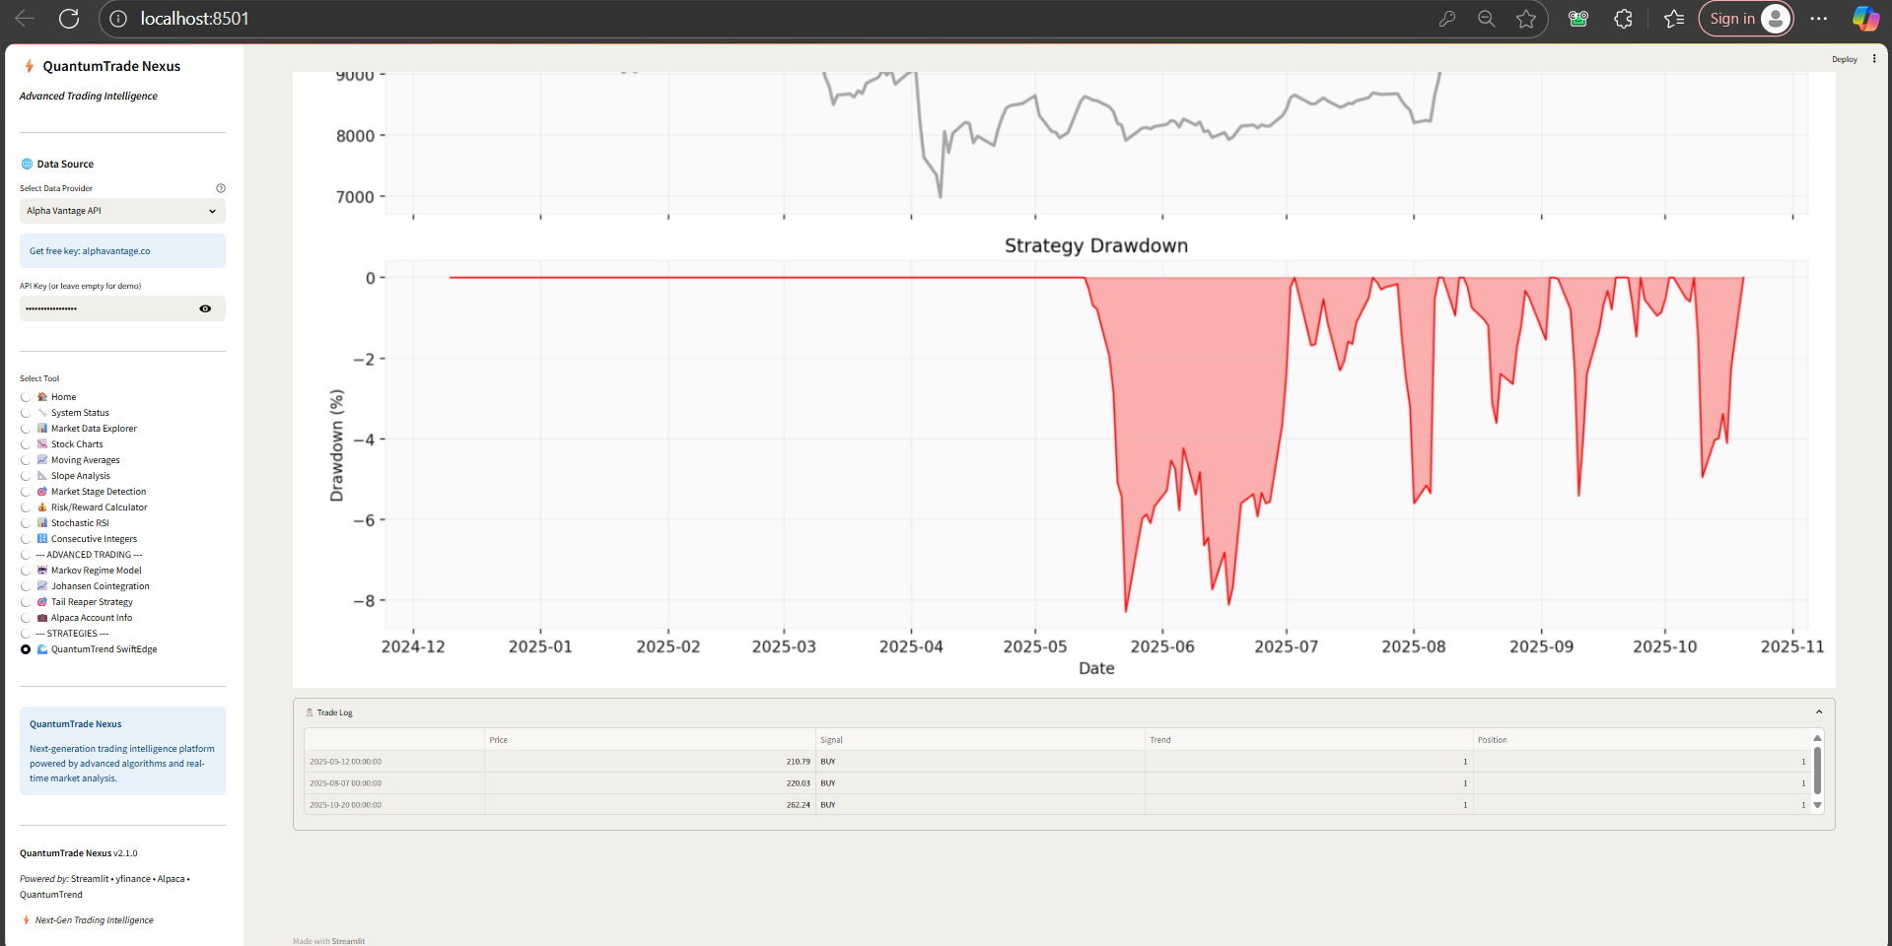Collapse the Trade Log expander chevron
The height and width of the screenshot is (946, 1892).
[x=1819, y=712]
